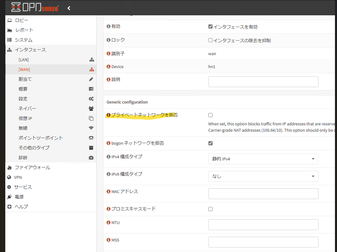Viewport: 337px width, 252px height.
Task: Click the medkit icon beside 診断
Action: click(x=91, y=158)
